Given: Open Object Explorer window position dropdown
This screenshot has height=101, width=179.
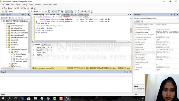Looking at the screenshot, I should coord(23,15).
